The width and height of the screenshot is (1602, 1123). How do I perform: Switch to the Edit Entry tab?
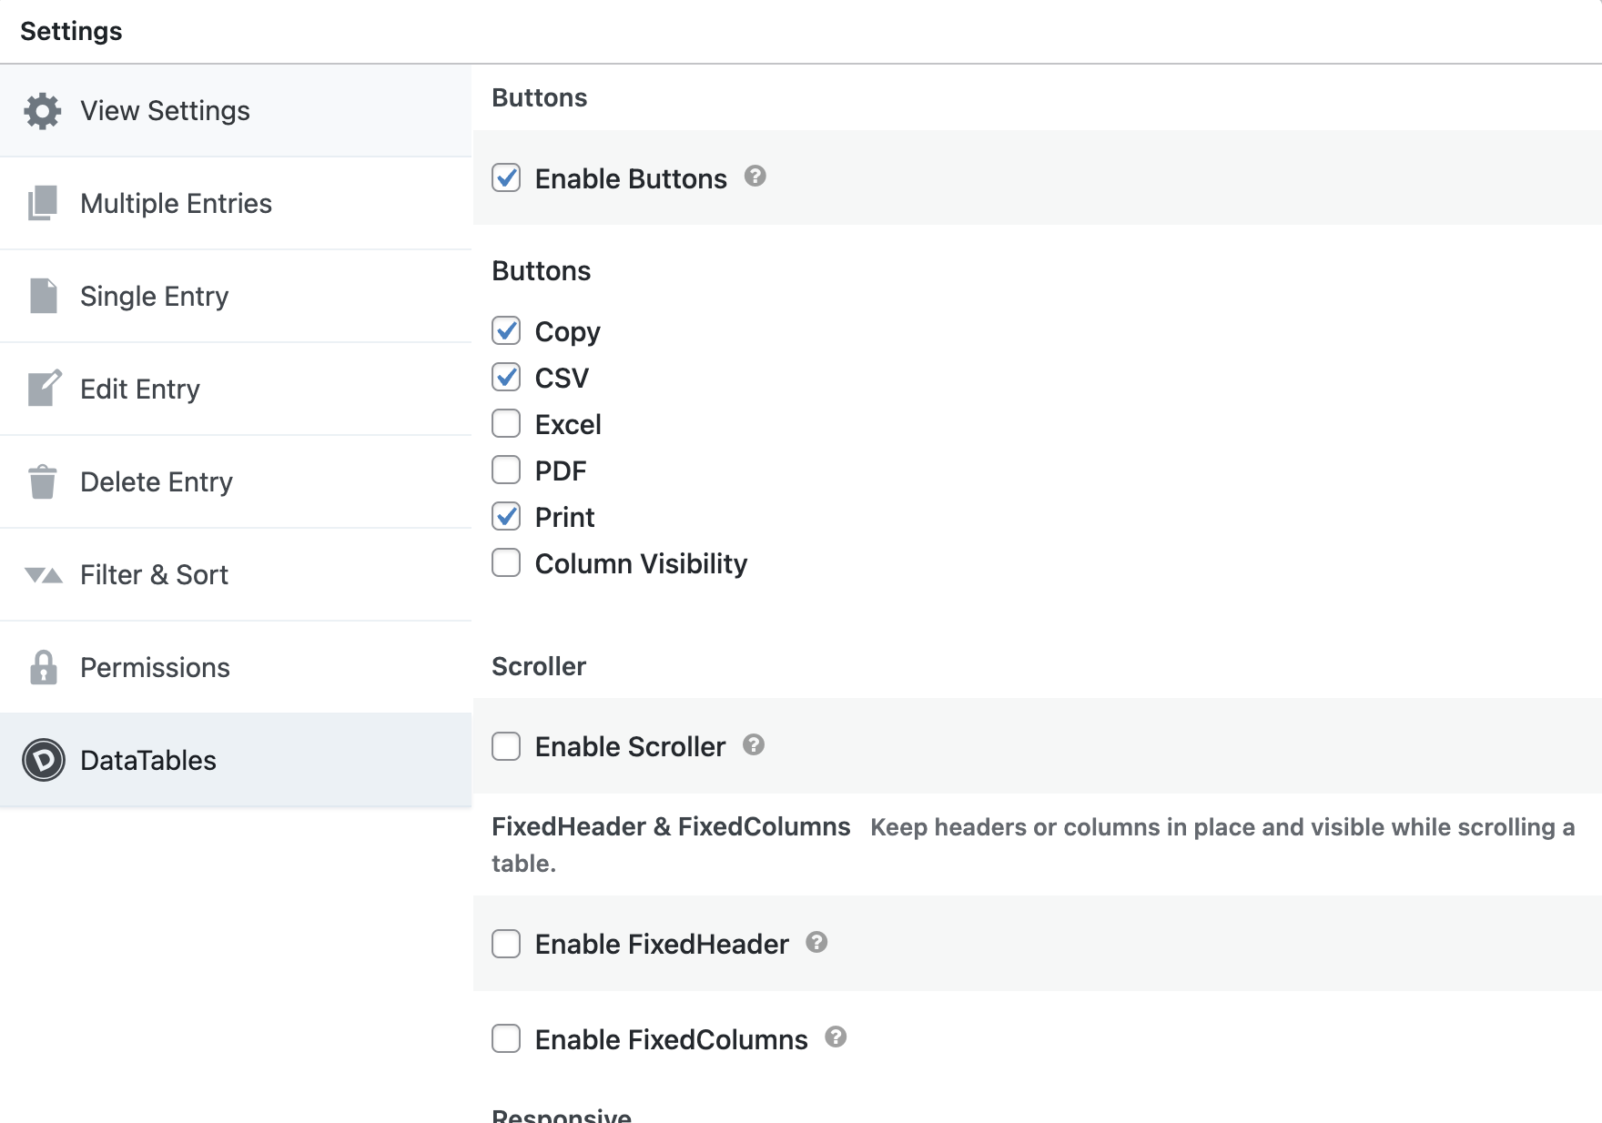[139, 390]
